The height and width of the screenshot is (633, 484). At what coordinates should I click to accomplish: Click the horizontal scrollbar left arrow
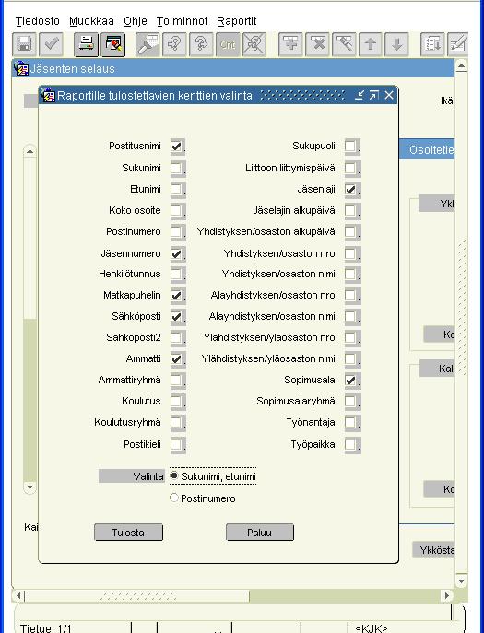18,595
